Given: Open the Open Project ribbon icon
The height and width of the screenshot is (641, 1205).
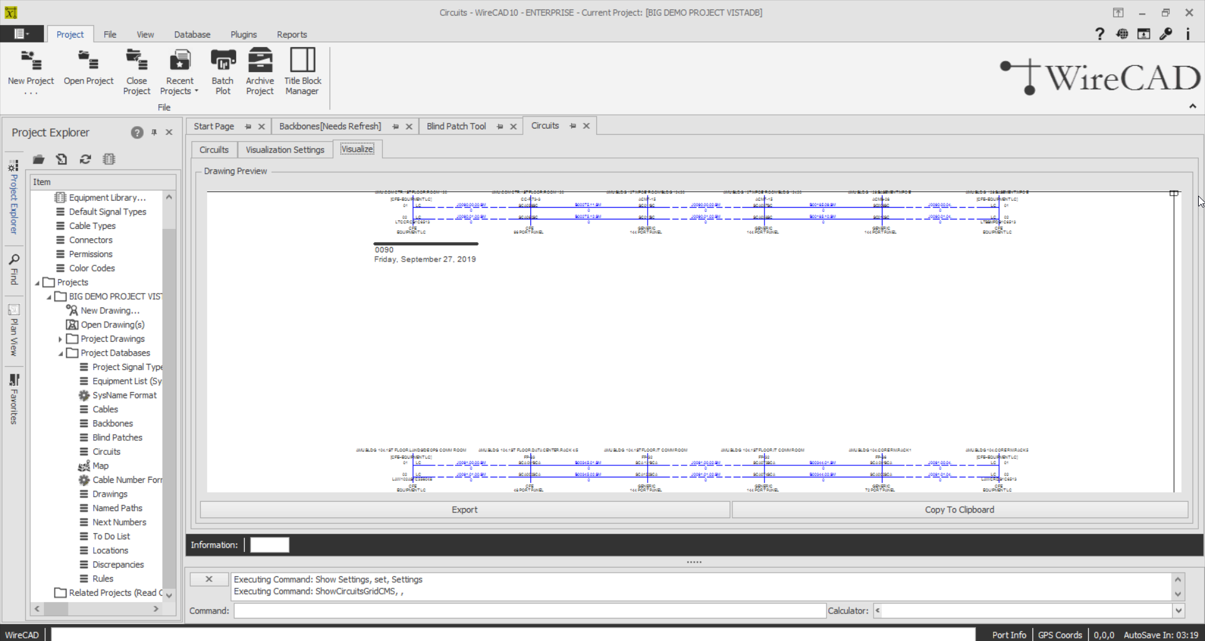Looking at the screenshot, I should pos(88,67).
